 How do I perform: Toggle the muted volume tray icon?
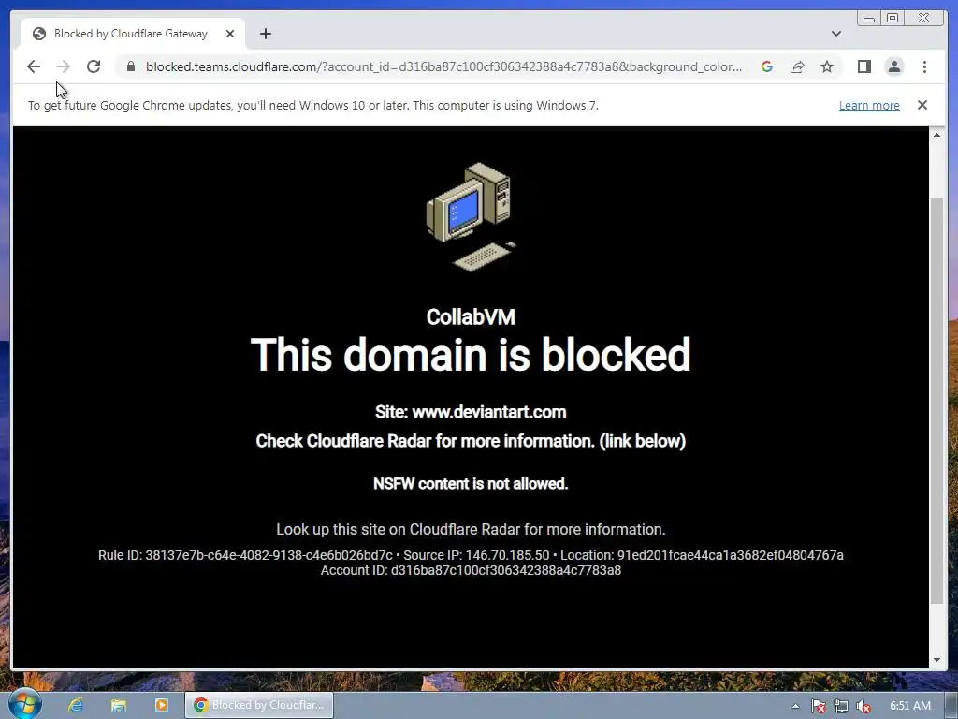point(864,706)
